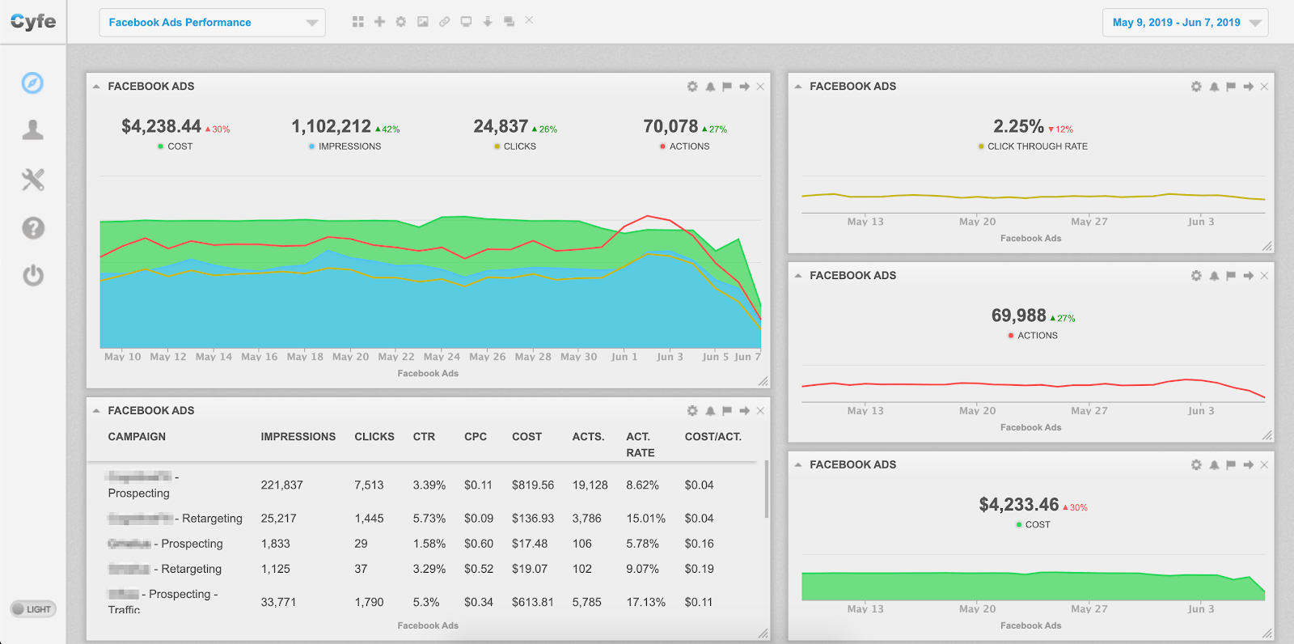The image size is (1294, 644).
Task: Click arrow icon on 69,988 Actions widget
Action: click(1248, 276)
